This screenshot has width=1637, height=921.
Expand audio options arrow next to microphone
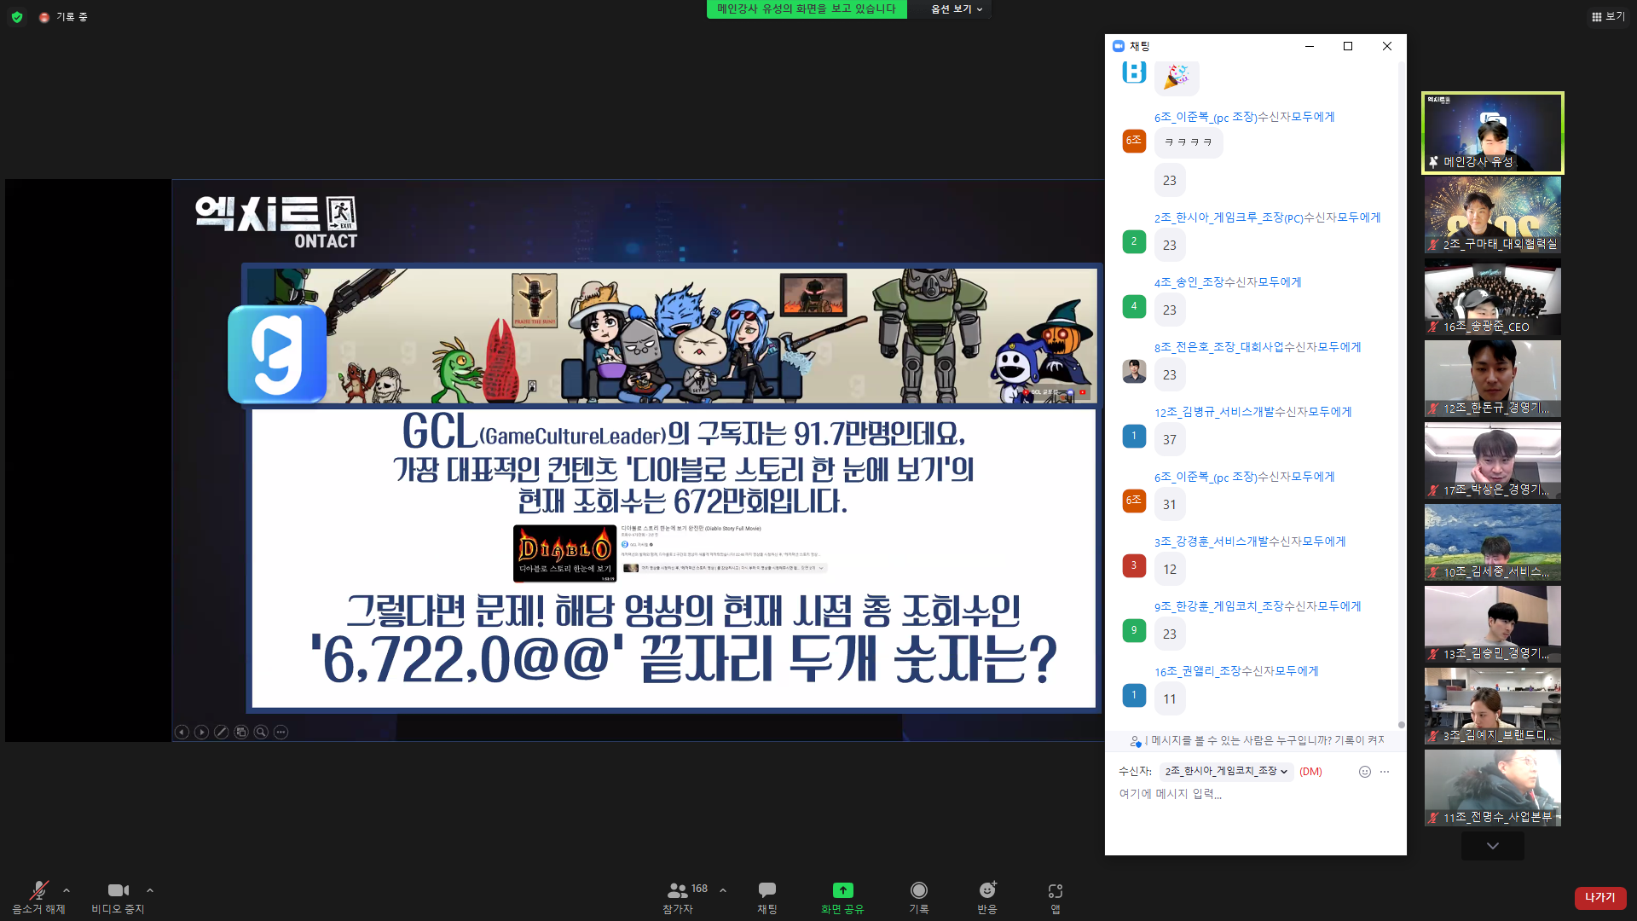click(x=67, y=890)
